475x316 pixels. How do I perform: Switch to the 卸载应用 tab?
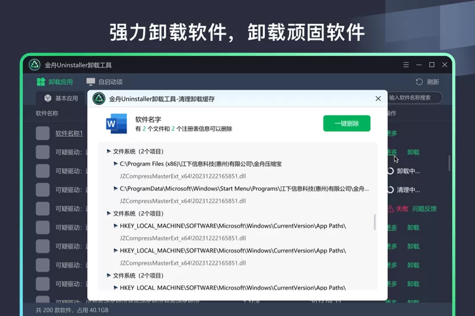point(55,82)
